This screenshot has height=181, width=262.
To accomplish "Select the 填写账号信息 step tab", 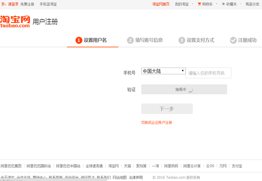I will (x=144, y=40).
